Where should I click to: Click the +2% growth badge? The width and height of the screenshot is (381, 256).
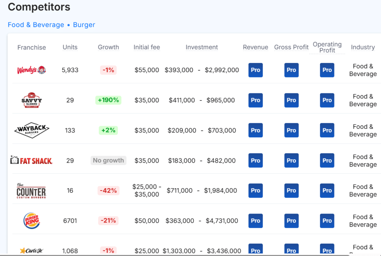pos(108,130)
